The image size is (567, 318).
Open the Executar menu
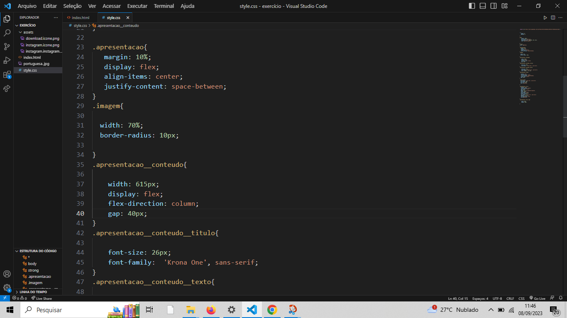tap(137, 6)
